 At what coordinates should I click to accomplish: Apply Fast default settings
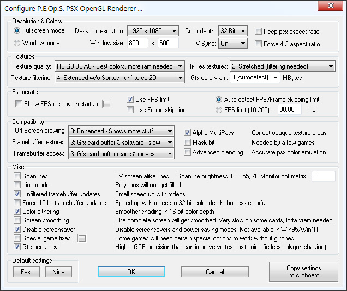tap(26, 271)
